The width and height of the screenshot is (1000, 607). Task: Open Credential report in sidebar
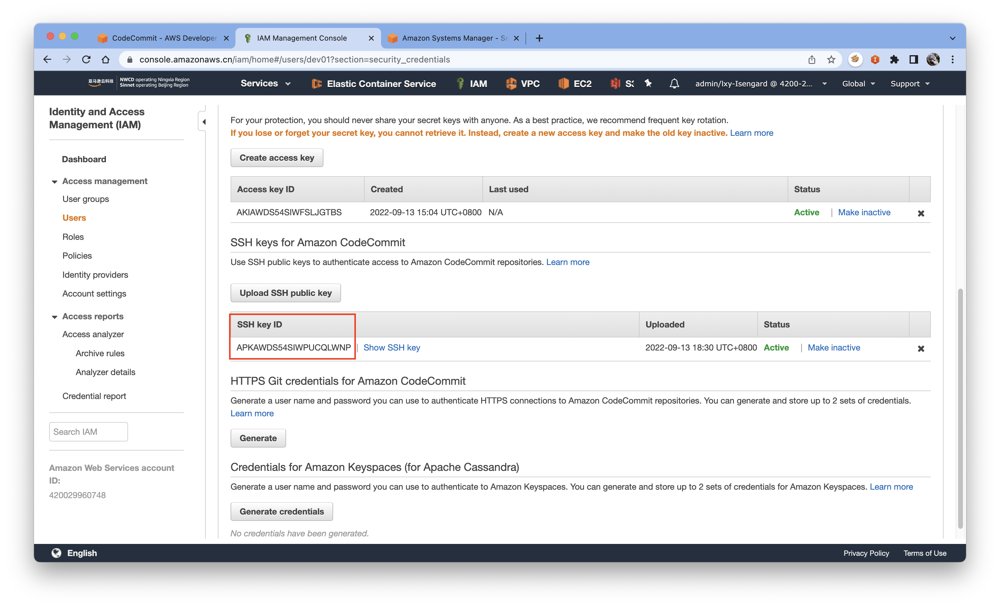[x=94, y=396]
